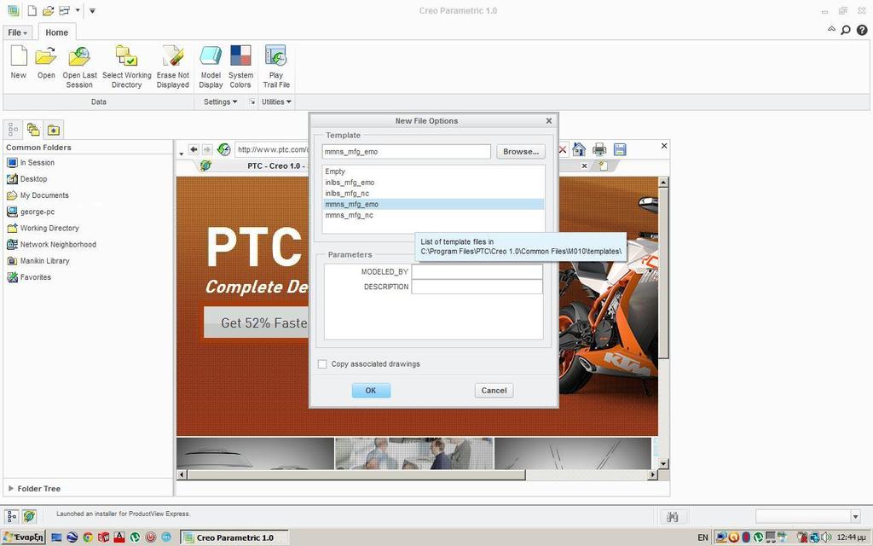Go to the browser home page
Screen dimensions: 873x546
point(579,149)
